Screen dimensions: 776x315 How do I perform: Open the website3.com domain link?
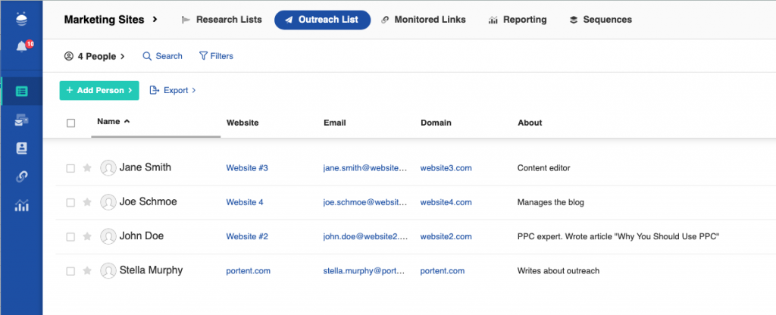pyautogui.click(x=446, y=168)
